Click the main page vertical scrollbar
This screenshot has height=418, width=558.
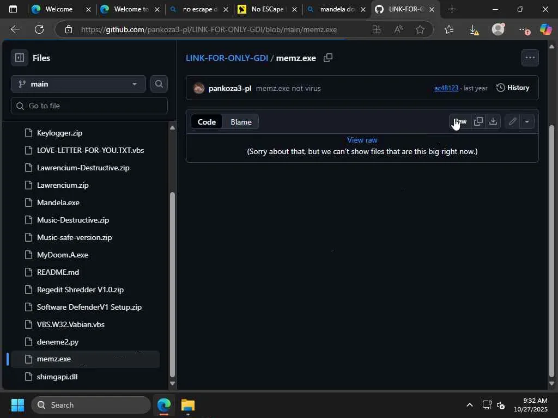551,250
